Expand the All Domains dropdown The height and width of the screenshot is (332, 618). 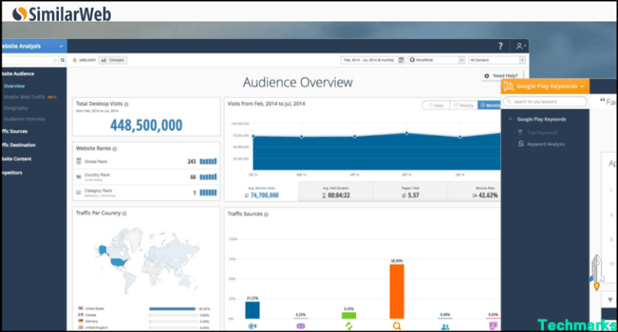[x=497, y=60]
